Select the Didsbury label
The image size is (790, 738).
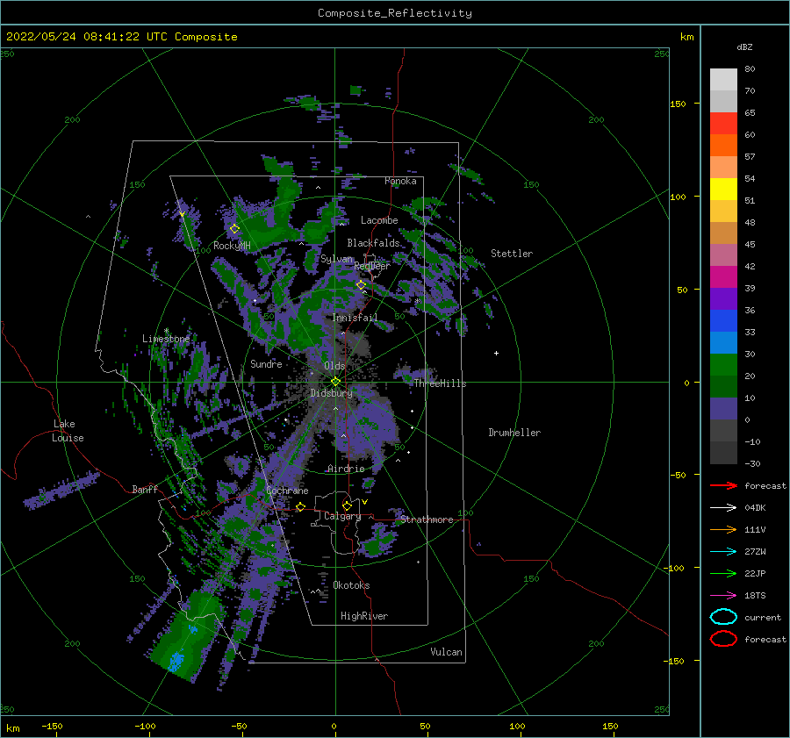tap(331, 393)
